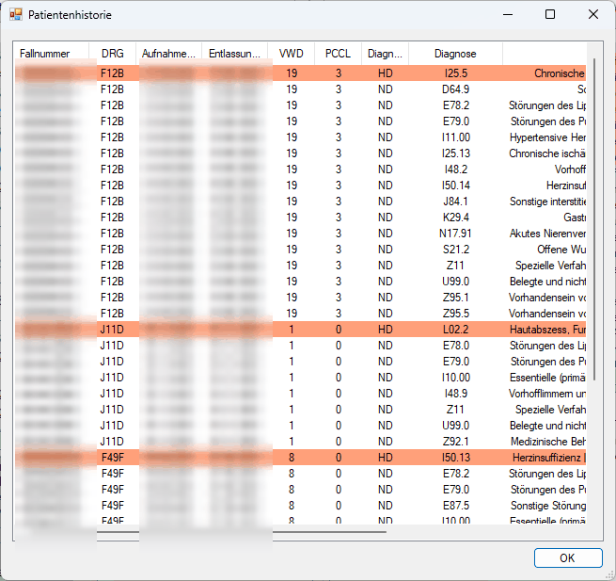Click 'Essentielle (primä' in J11D I10.00 row
The height and width of the screenshot is (581, 616).
tap(547, 378)
